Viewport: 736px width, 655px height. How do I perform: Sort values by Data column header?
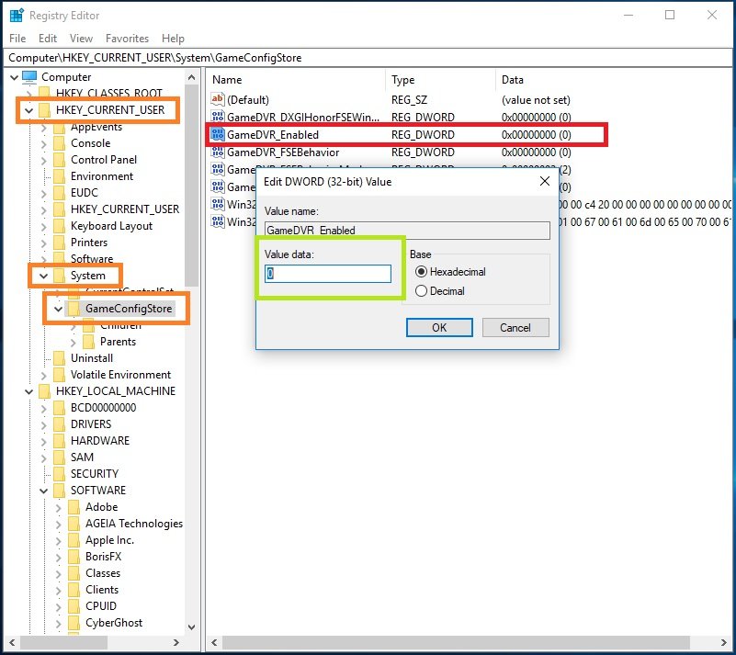(614, 80)
